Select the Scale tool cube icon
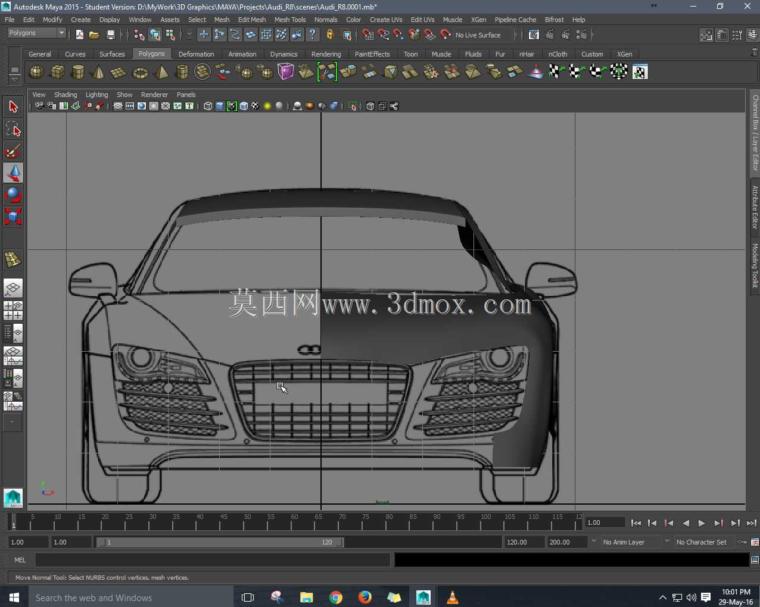Screen dimensions: 760x607 click(13, 217)
